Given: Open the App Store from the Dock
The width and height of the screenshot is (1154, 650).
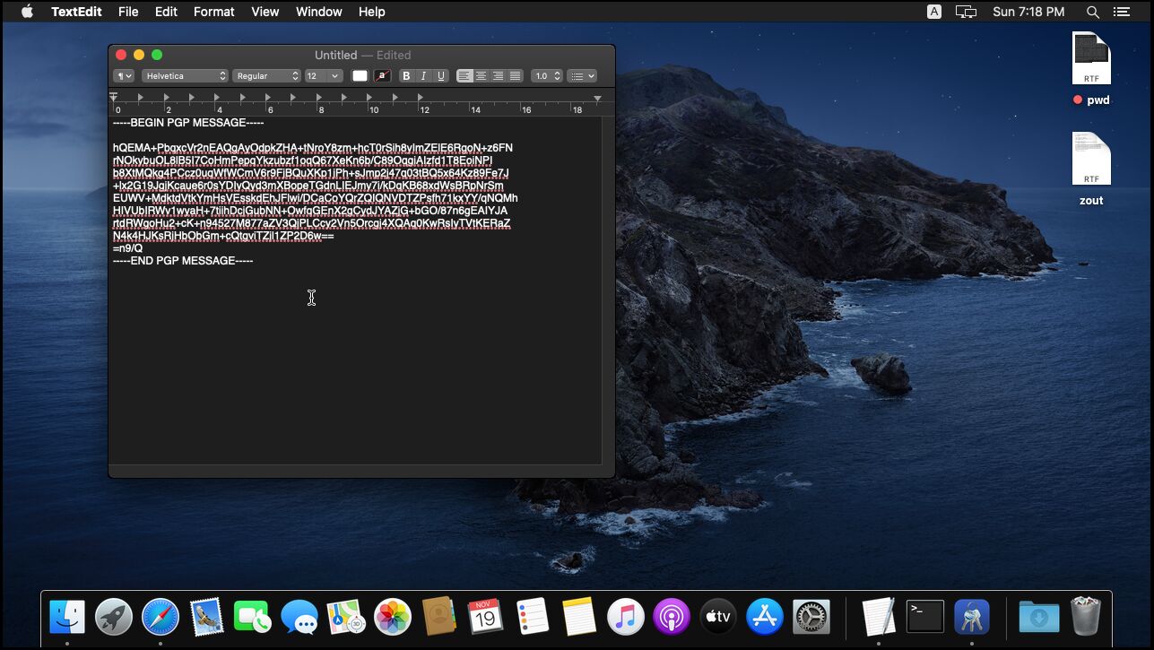Looking at the screenshot, I should click(764, 616).
